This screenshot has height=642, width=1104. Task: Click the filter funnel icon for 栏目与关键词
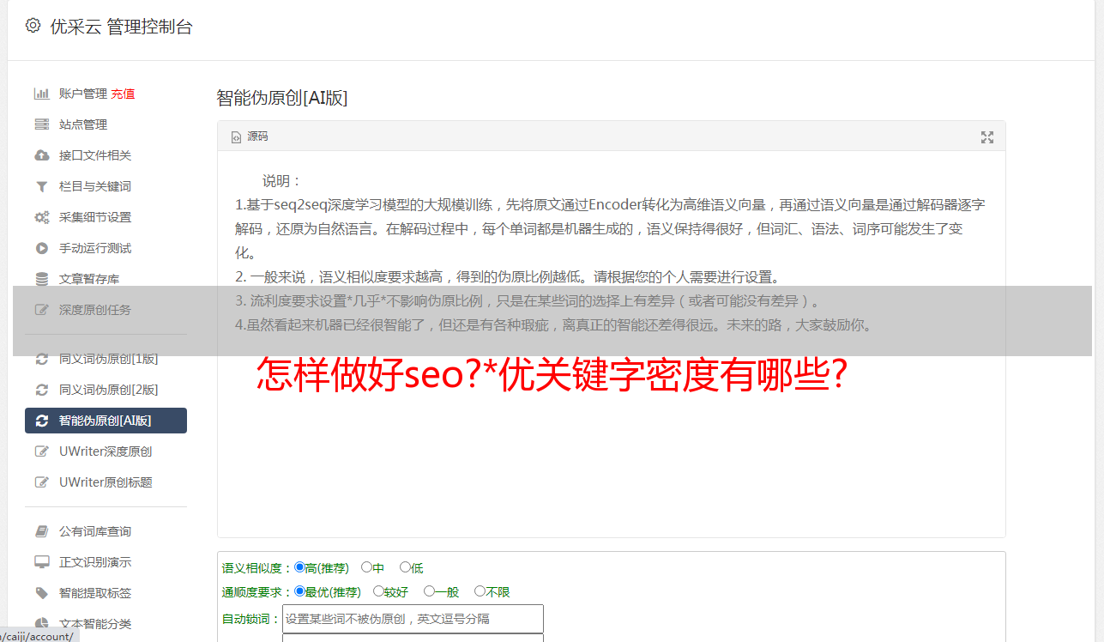(x=41, y=186)
